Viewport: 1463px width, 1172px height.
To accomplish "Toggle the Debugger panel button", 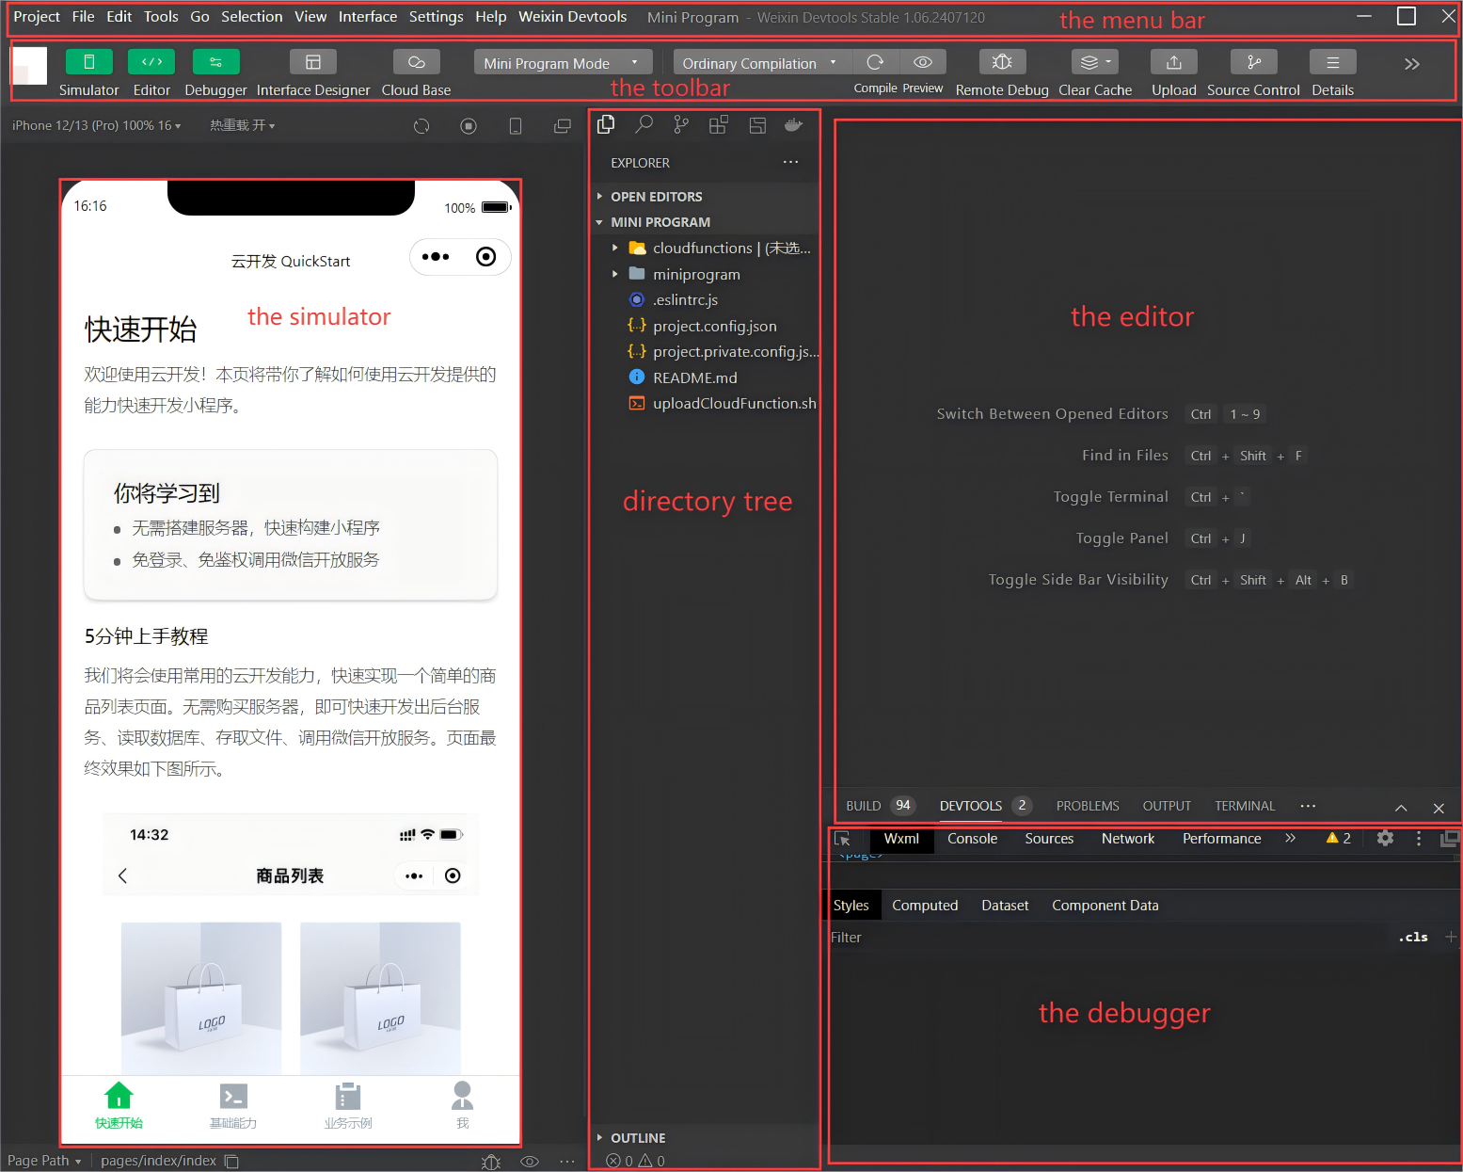I will (x=215, y=62).
